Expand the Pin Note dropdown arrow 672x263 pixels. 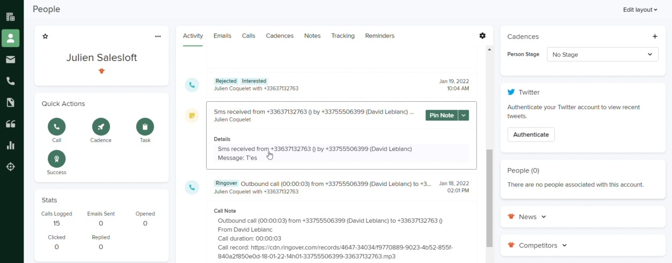click(464, 115)
